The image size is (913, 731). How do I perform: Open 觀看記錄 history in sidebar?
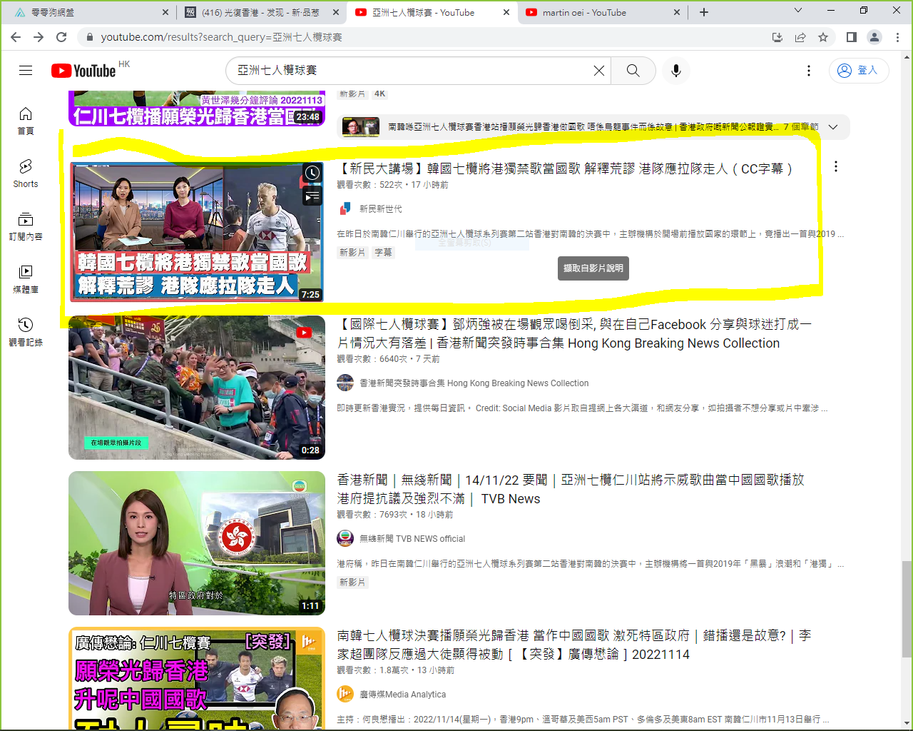pos(26,332)
